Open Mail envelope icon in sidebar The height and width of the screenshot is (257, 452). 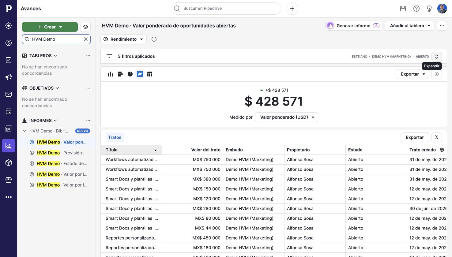[x=9, y=94]
